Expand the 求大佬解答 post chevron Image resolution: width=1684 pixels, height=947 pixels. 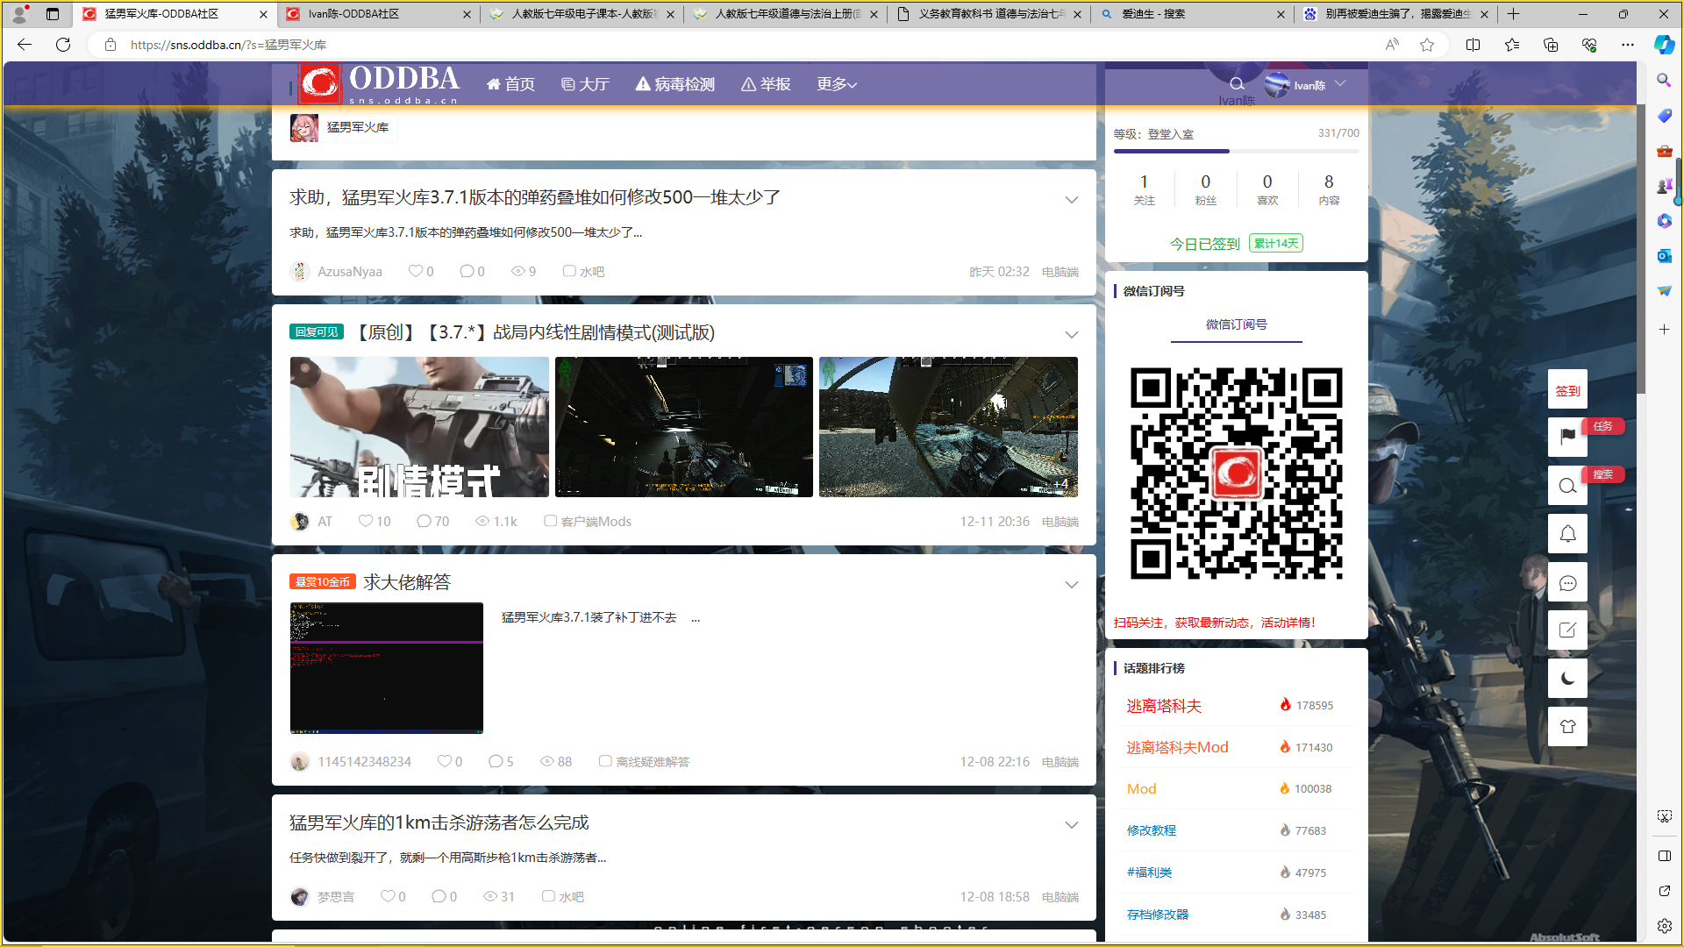1071,585
